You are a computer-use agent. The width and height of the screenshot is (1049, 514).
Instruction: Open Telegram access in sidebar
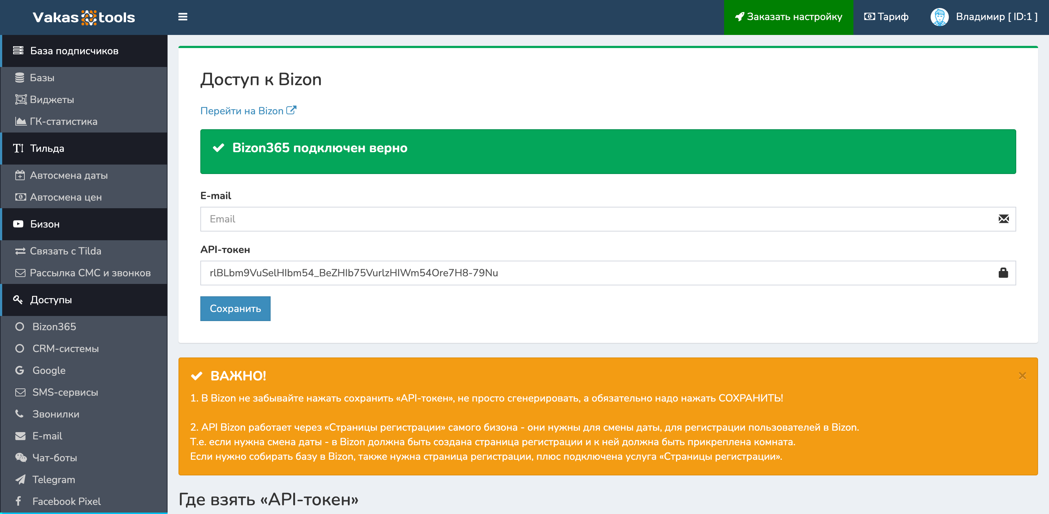pos(53,479)
